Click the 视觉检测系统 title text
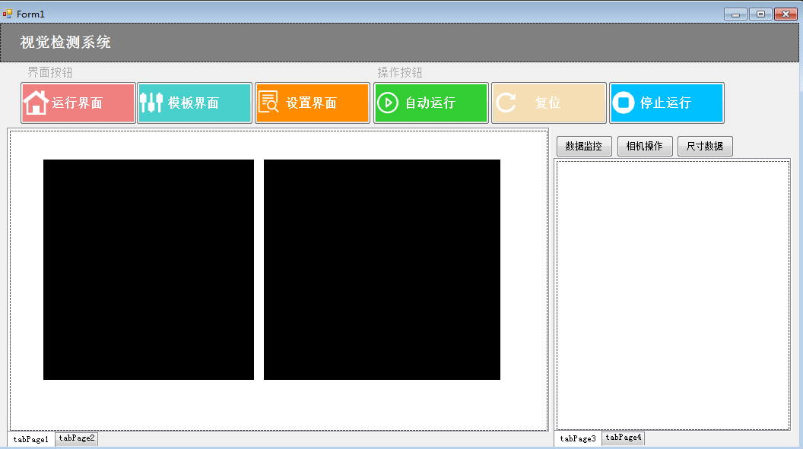The height and width of the screenshot is (449, 803). click(65, 43)
